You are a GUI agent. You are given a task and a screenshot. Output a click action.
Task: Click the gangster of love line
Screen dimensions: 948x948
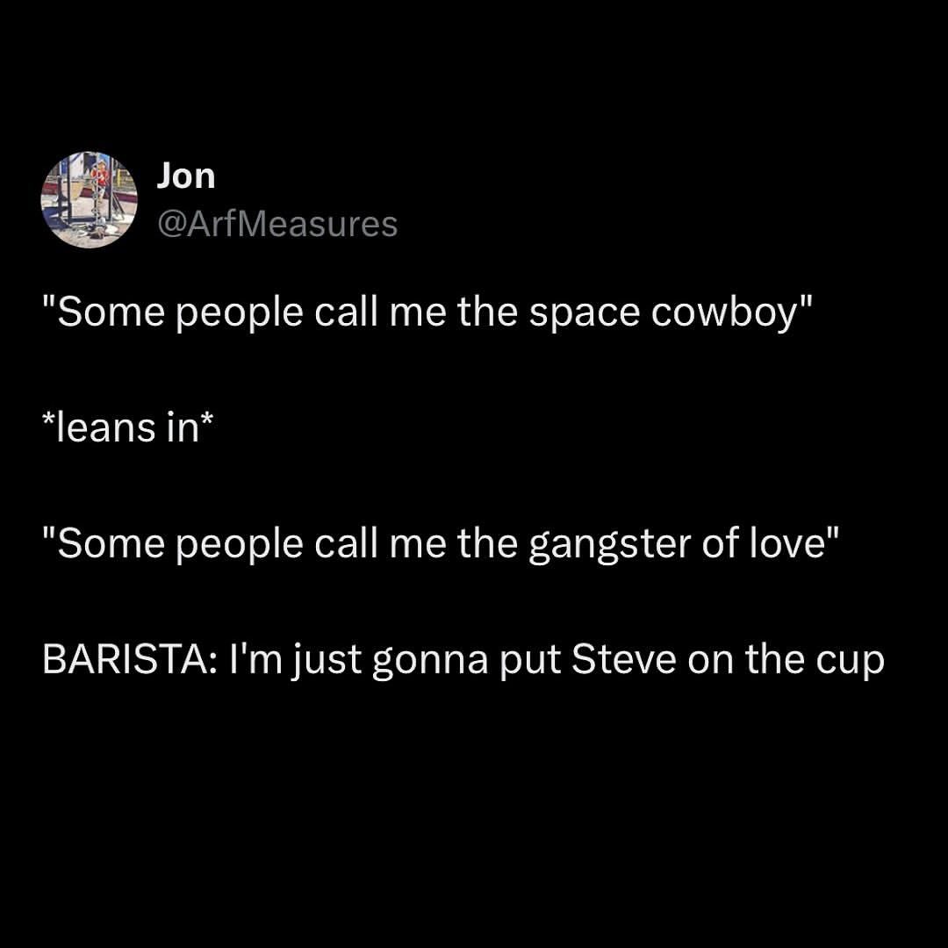pos(441,544)
